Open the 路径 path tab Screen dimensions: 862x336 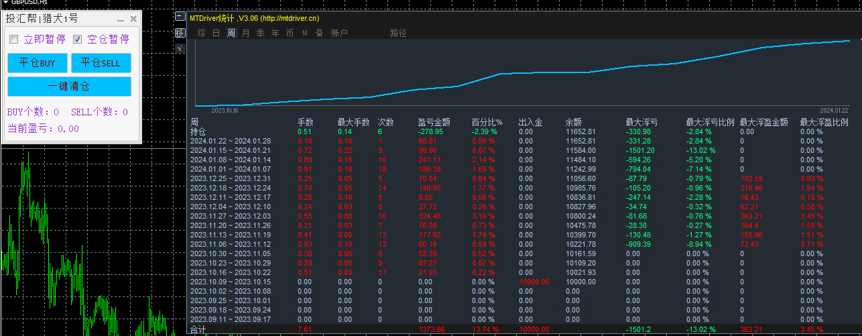tap(398, 33)
